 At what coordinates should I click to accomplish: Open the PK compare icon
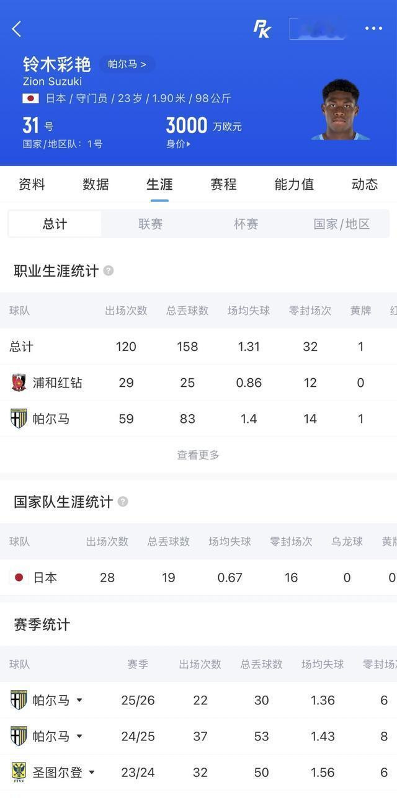262,29
